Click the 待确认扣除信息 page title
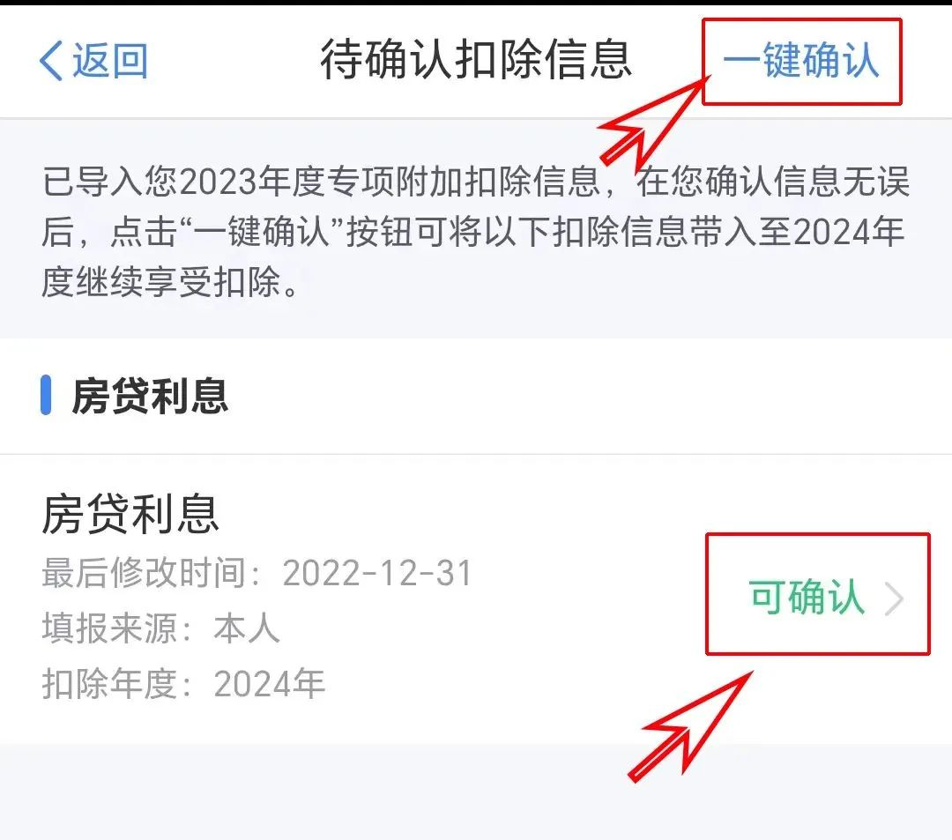 [x=477, y=59]
